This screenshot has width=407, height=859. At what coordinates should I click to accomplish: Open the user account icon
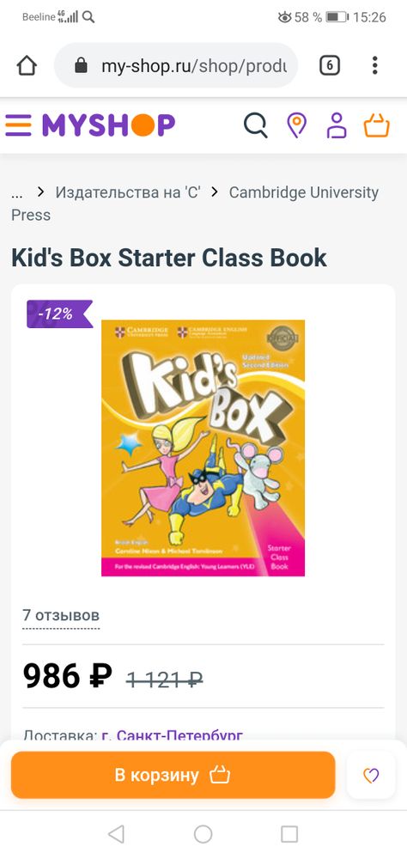(337, 125)
